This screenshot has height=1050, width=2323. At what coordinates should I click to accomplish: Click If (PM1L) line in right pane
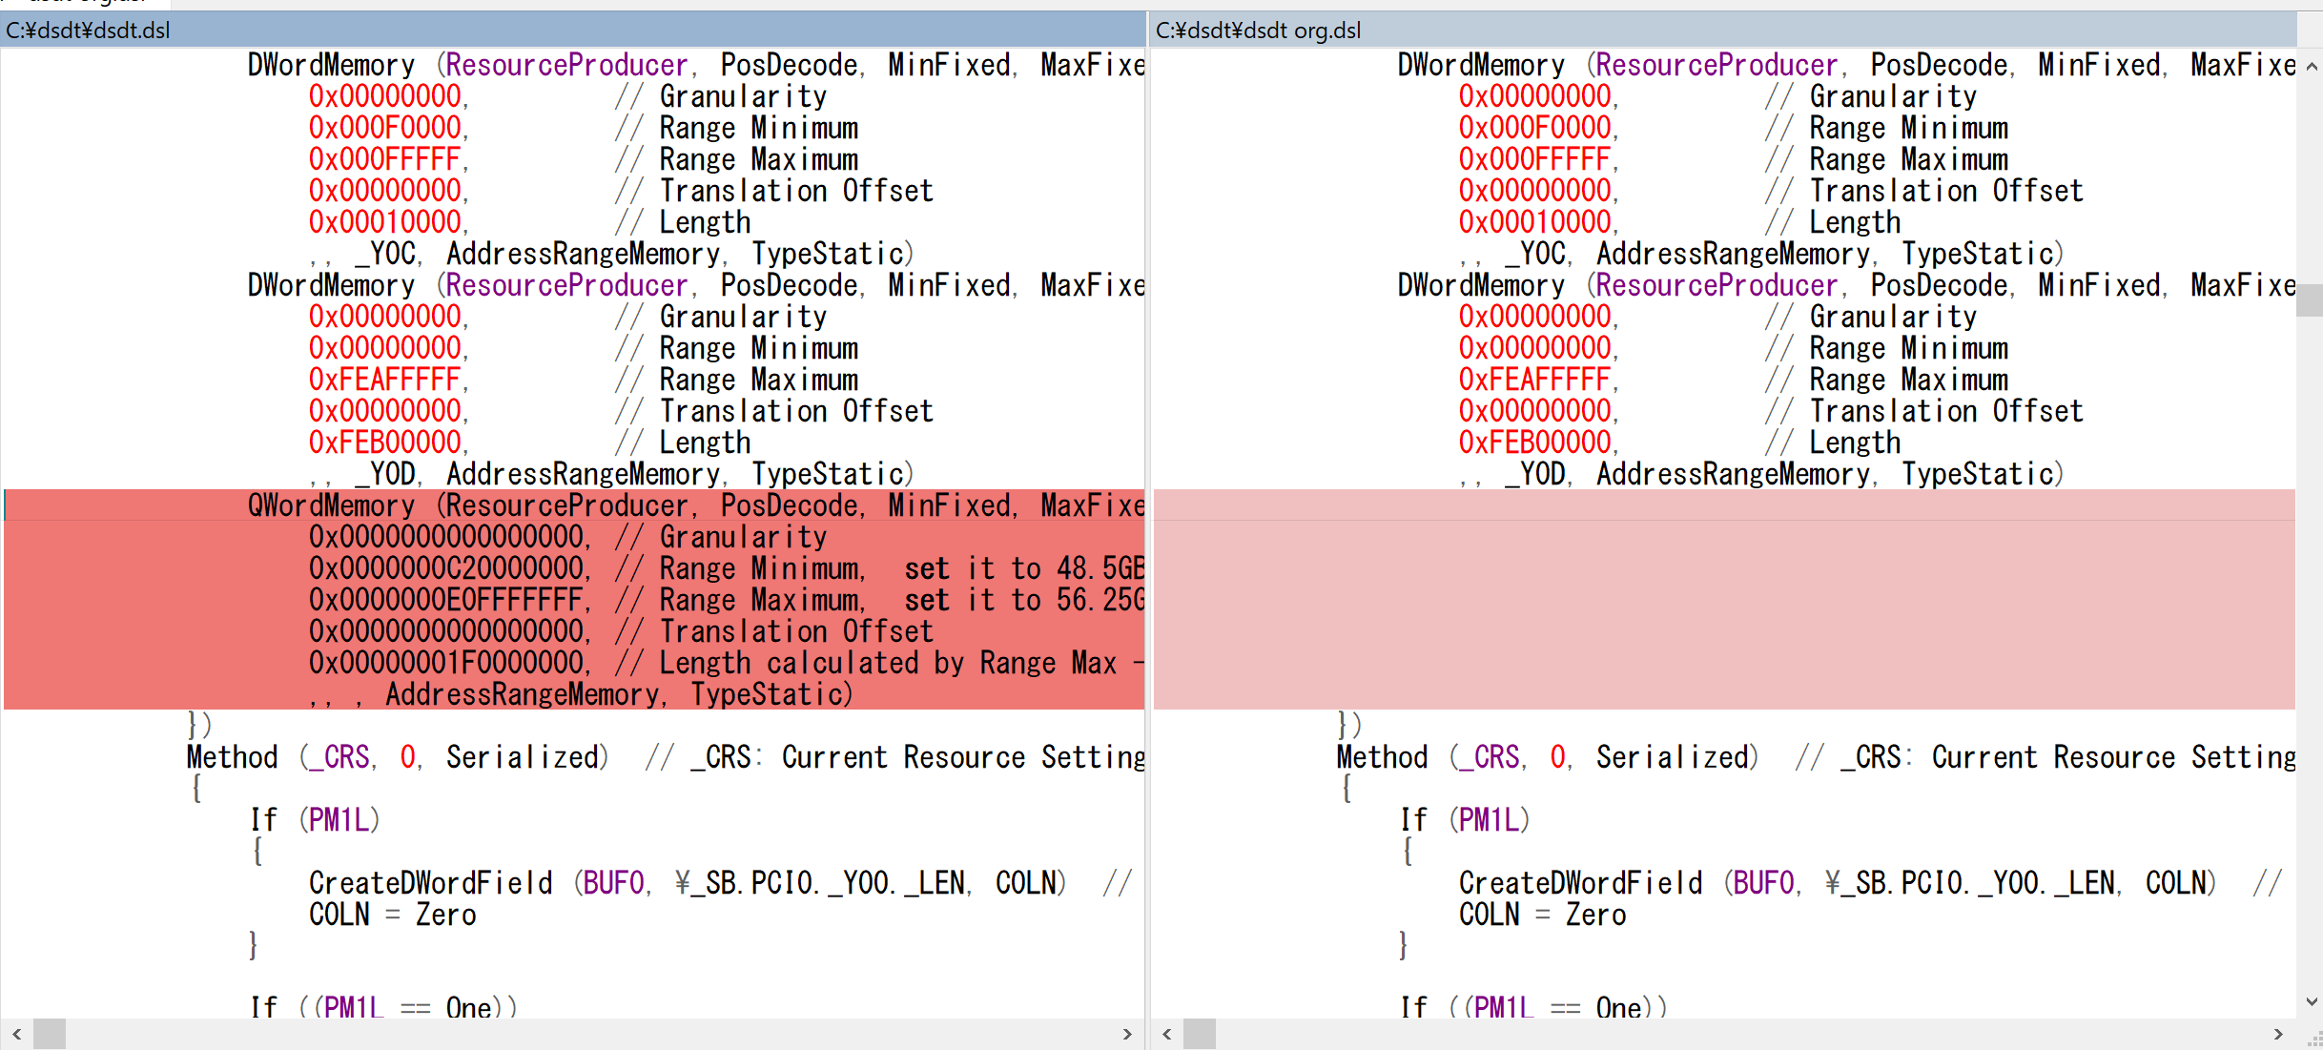pyautogui.click(x=1466, y=820)
